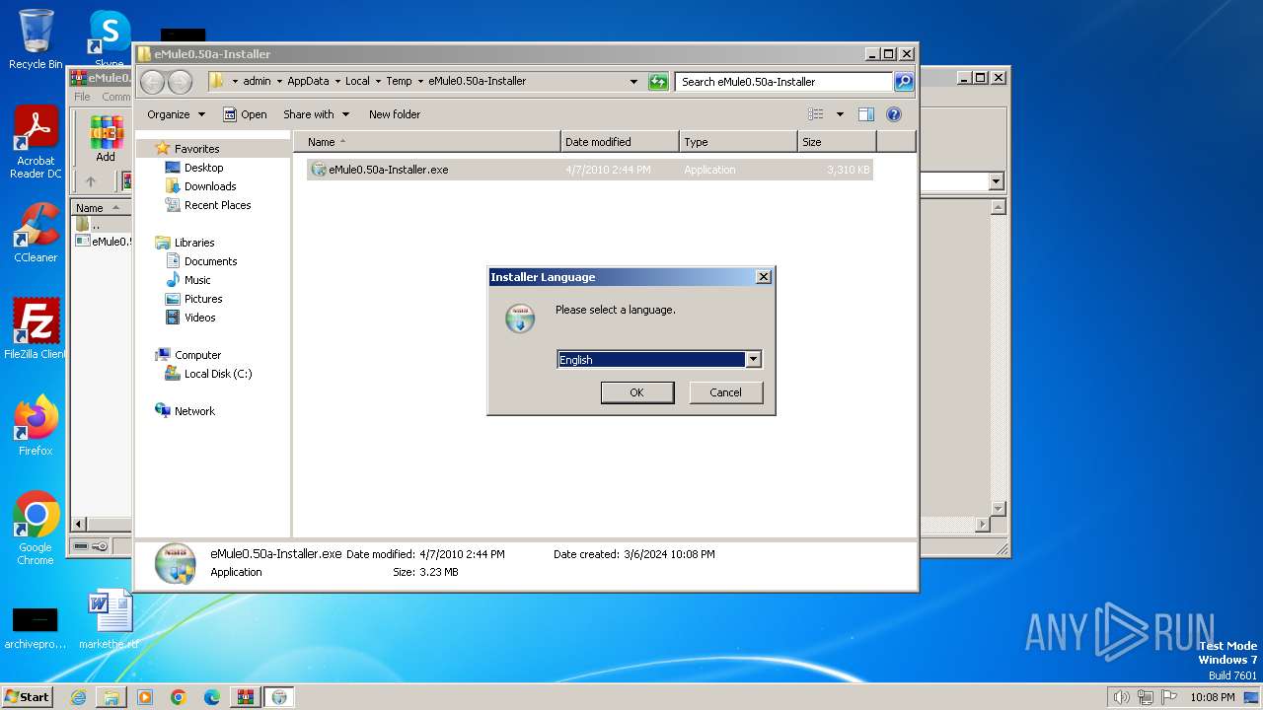Open Music library
Viewport: 1263px width, 710px height.
tap(197, 280)
